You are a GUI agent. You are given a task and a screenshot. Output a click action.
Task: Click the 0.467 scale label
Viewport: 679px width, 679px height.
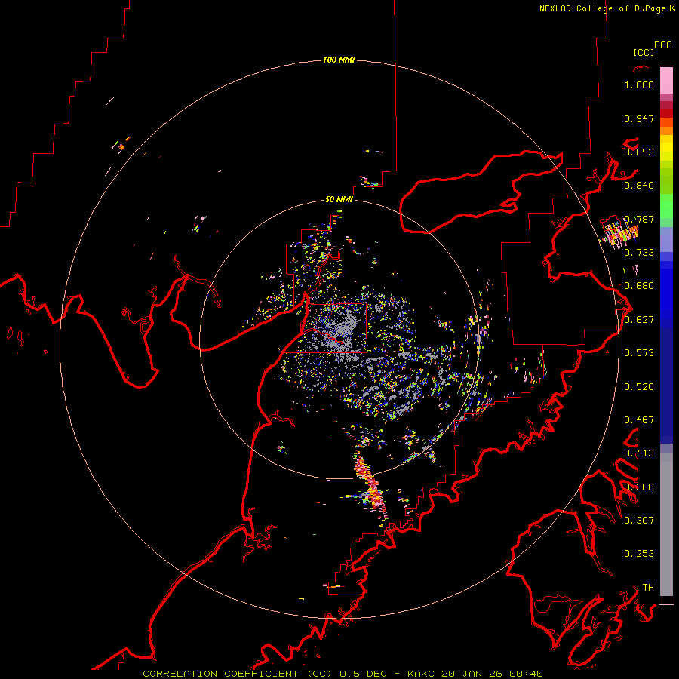click(x=639, y=419)
